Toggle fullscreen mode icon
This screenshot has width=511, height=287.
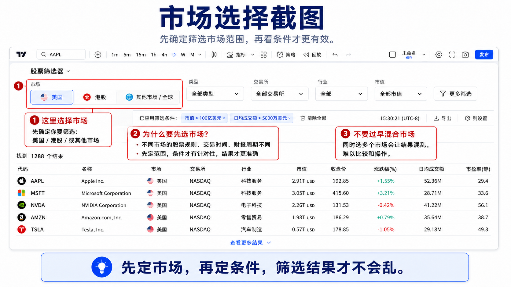[x=452, y=55]
